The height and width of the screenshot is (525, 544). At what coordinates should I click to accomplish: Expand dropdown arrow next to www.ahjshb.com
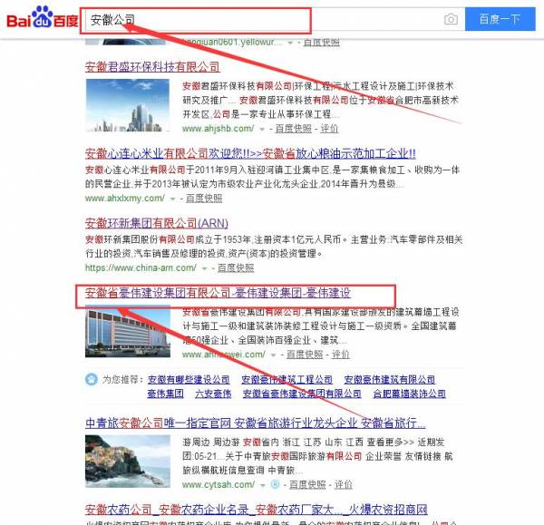[x=262, y=130]
